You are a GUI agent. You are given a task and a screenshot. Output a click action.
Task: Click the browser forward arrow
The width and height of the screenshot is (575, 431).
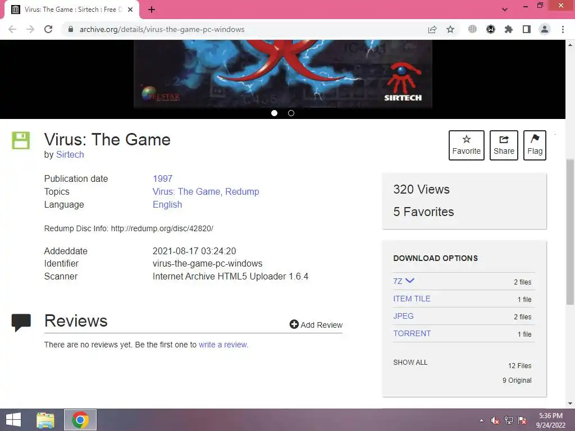[30, 29]
